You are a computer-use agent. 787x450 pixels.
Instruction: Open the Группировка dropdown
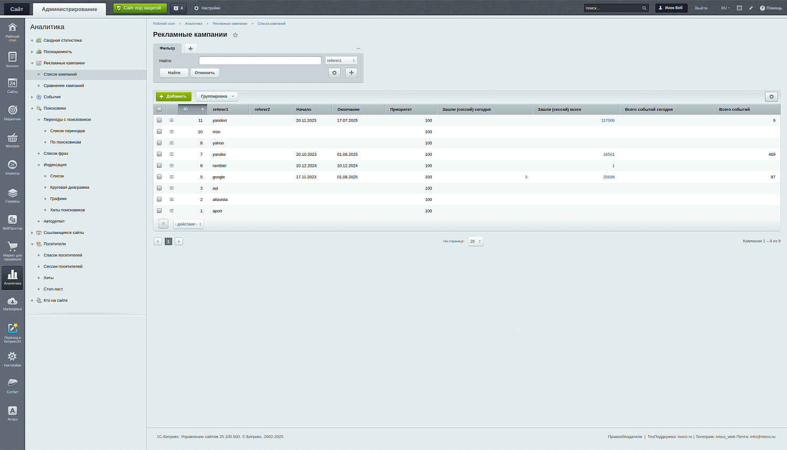[x=217, y=97]
